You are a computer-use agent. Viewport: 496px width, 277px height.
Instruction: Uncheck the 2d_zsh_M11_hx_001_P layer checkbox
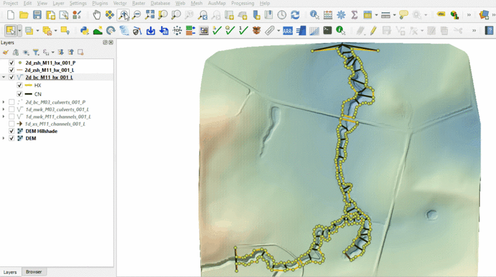[12, 63]
